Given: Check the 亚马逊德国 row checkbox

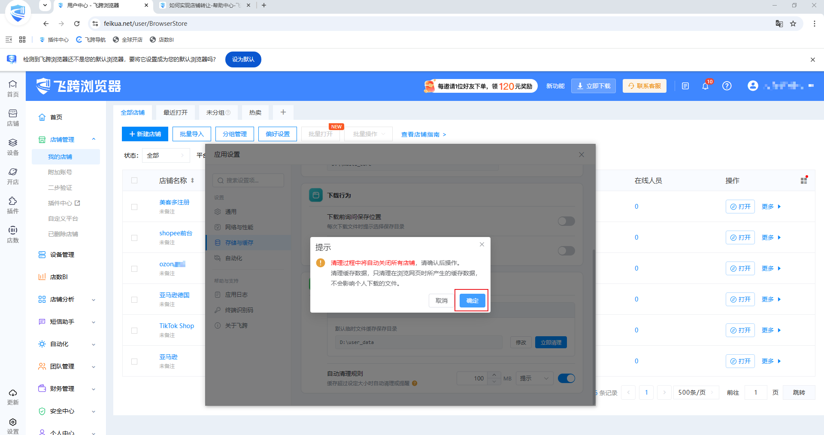Looking at the screenshot, I should (x=134, y=300).
